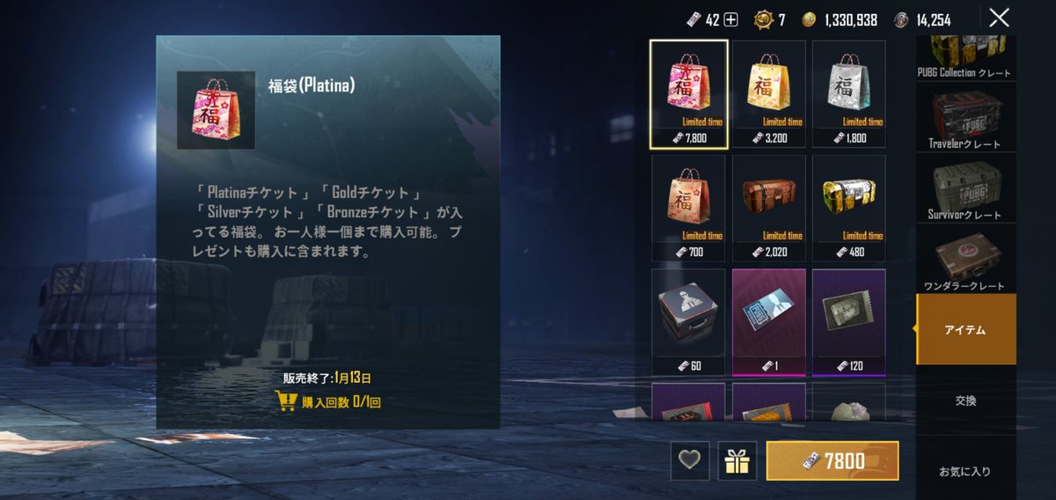Screen dimensions: 1056x500
Task: Select the gold-trimmed crate priced 480
Action: point(849,209)
